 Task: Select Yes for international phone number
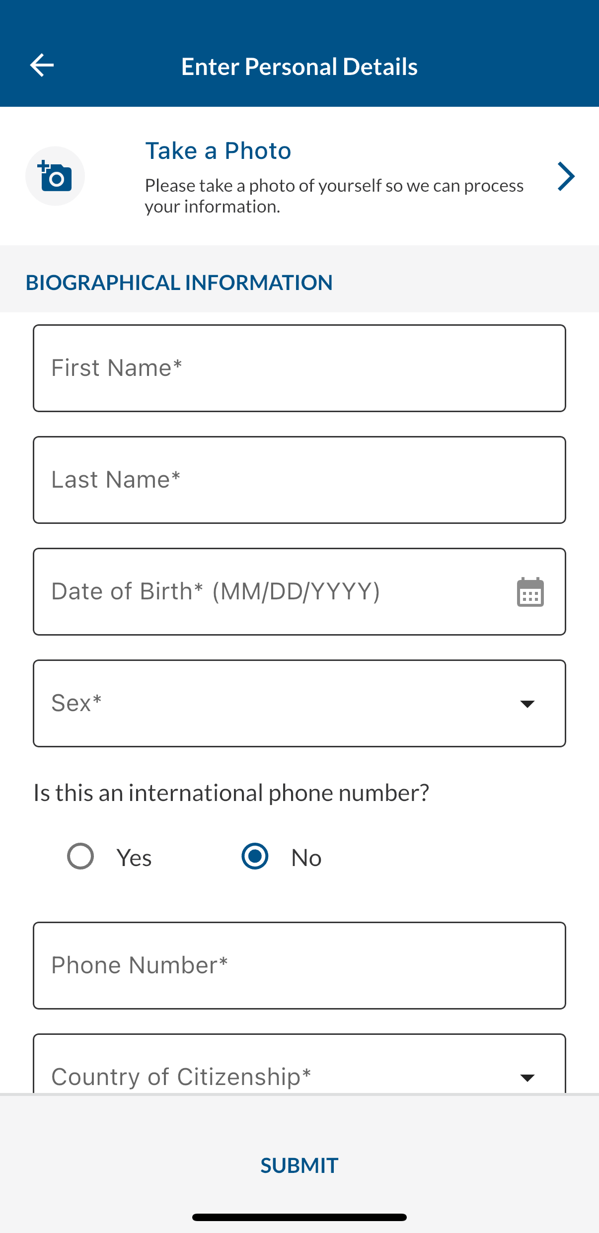80,857
